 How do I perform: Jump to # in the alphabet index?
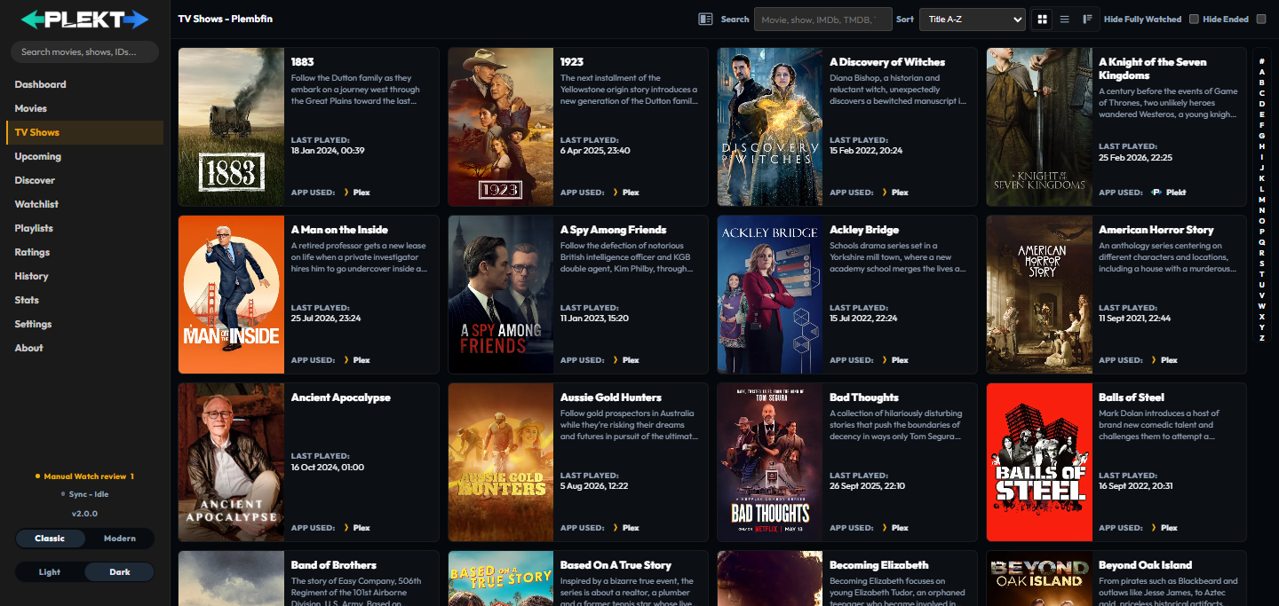coord(1261,61)
